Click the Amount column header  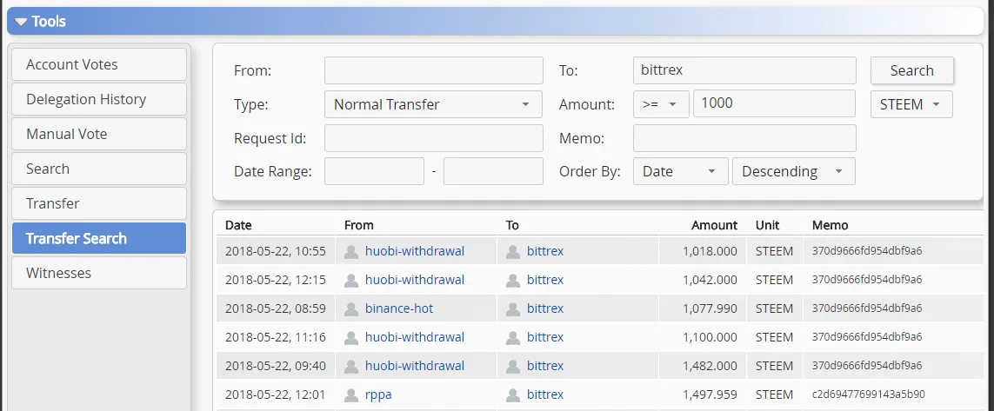point(715,225)
